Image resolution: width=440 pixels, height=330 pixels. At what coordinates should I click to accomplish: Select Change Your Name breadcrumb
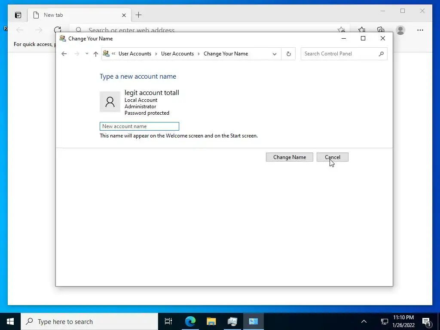click(x=226, y=54)
